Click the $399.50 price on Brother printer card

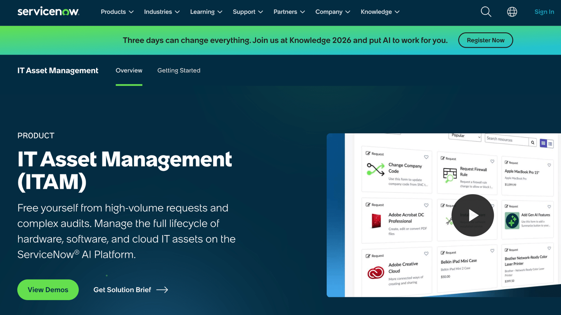(510, 281)
